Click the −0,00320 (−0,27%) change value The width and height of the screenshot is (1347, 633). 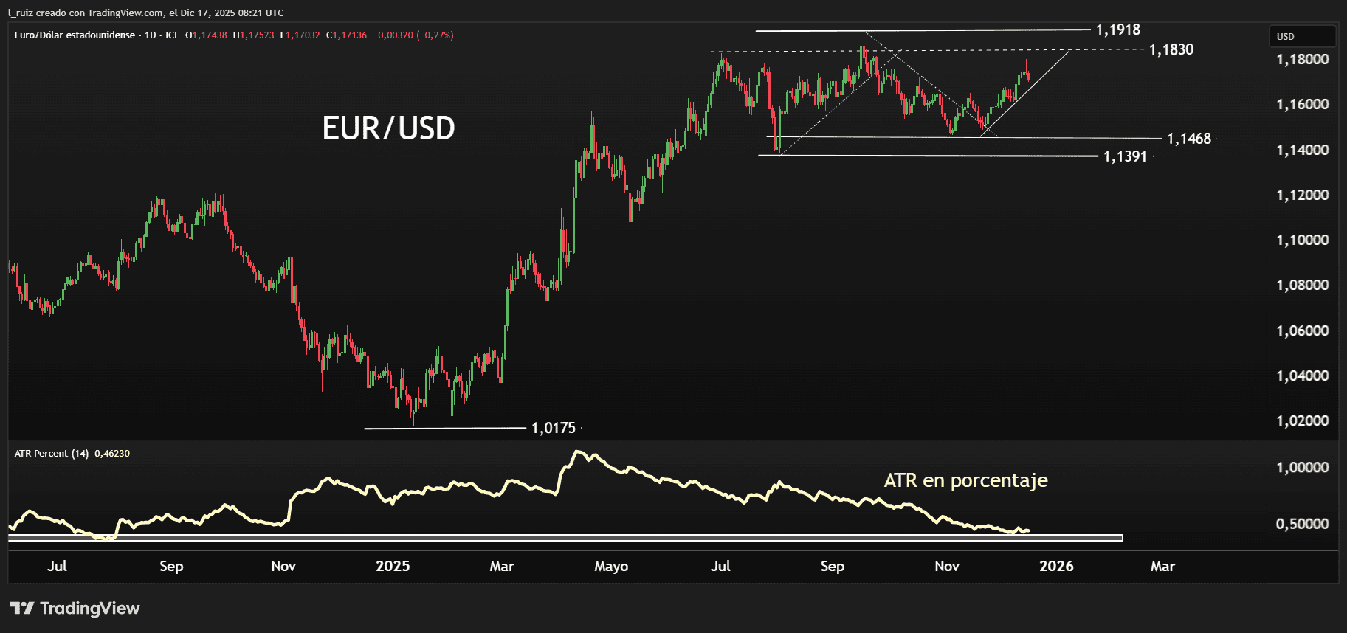click(x=413, y=35)
